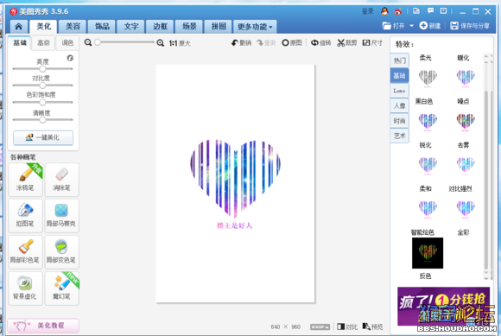Click the 色彩饱和度 saturation slider handle
501x336 pixels.
pos(42,102)
